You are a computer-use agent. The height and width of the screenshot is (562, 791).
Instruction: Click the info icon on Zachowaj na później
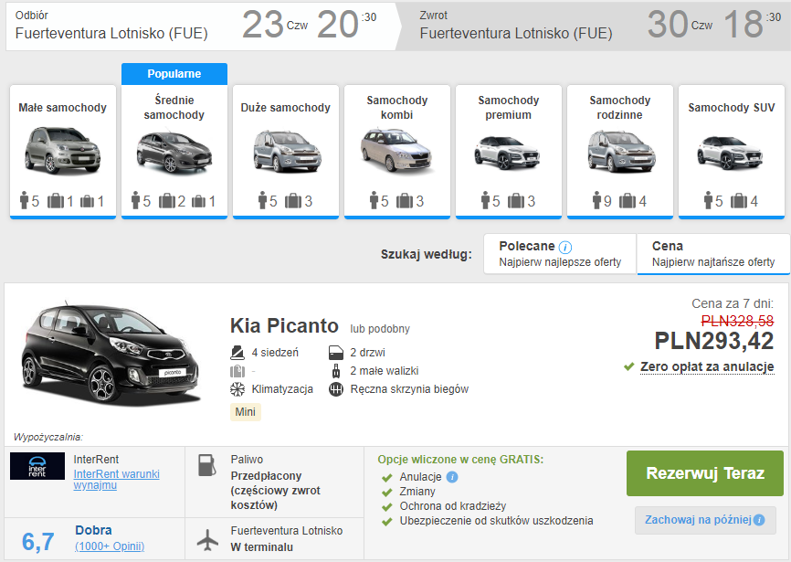pyautogui.click(x=759, y=520)
